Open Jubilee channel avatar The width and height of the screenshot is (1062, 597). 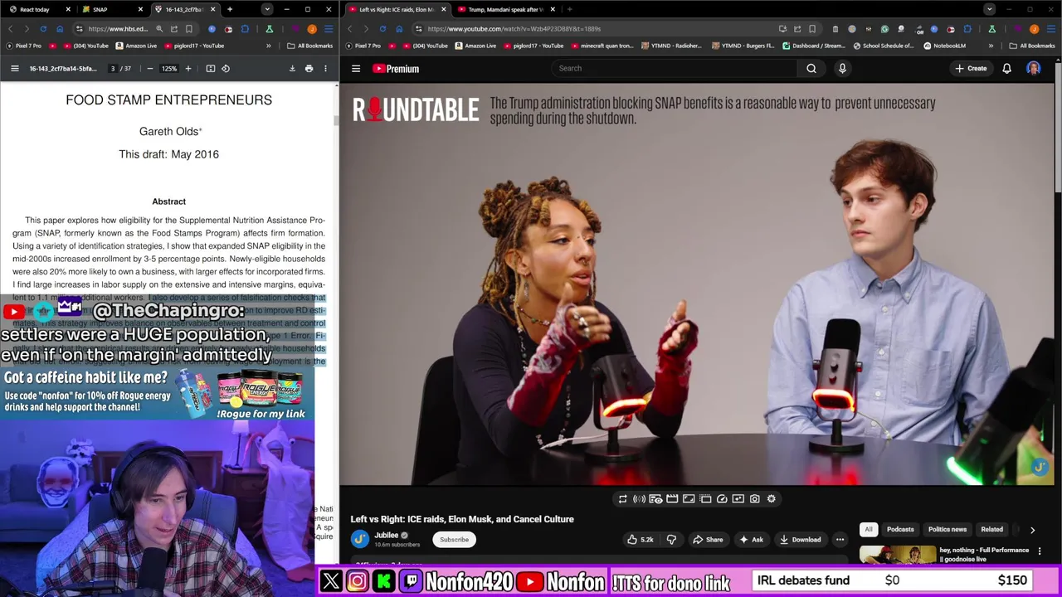coord(359,539)
